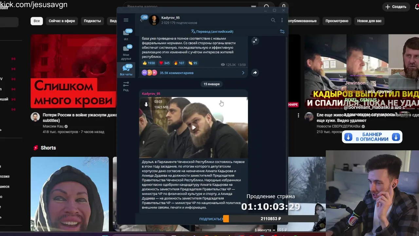The image size is (419, 236).
Task: Open the Максим Кац channel name link
Action: pyautogui.click(x=53, y=126)
